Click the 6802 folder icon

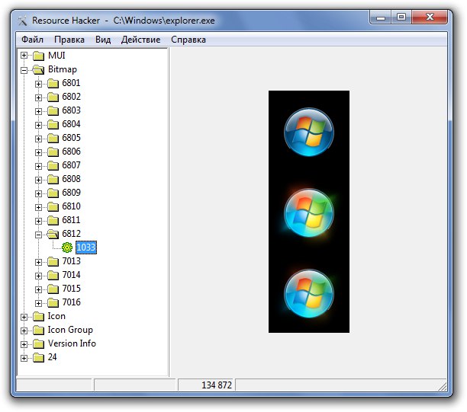tap(53, 97)
